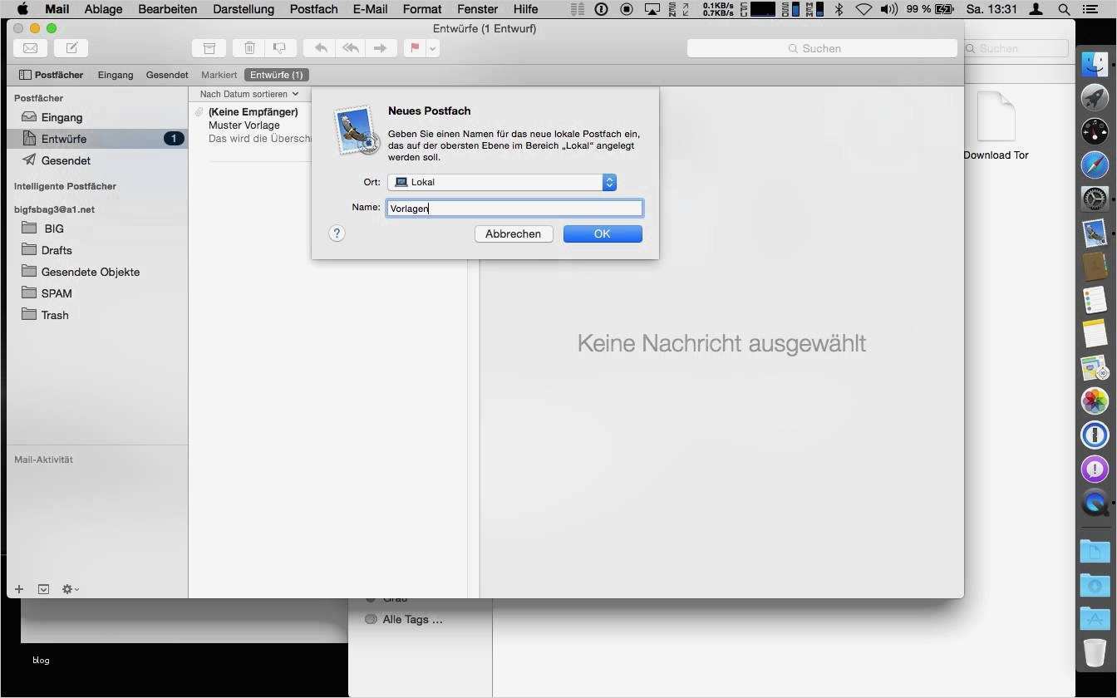Image resolution: width=1117 pixels, height=698 pixels.
Task: Select Entwürfe mailbox in sidebar
Action: click(x=96, y=139)
